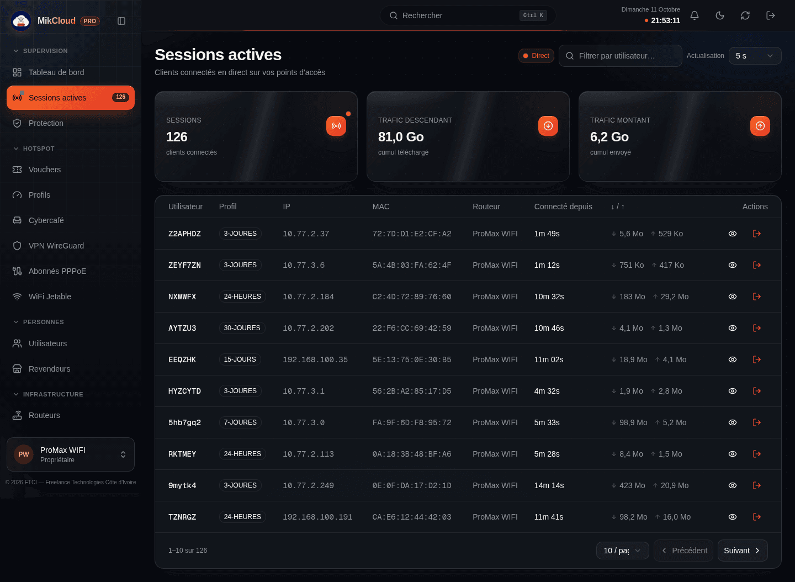795x582 pixels.
Task: Go to Abonnés PPPoE
Action: click(71, 271)
